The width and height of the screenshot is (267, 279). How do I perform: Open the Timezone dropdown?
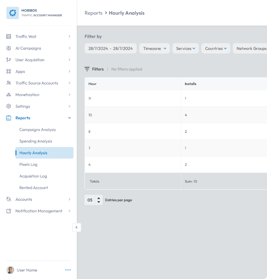point(154,48)
